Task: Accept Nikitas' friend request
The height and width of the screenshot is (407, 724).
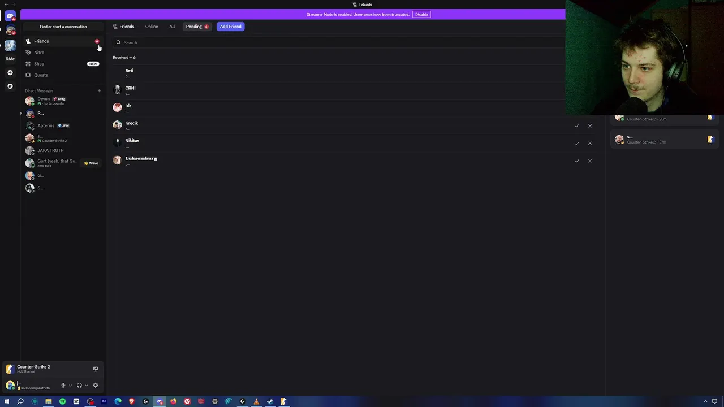Action: pyautogui.click(x=577, y=143)
